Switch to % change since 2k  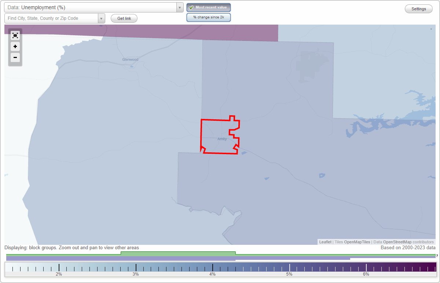point(209,17)
